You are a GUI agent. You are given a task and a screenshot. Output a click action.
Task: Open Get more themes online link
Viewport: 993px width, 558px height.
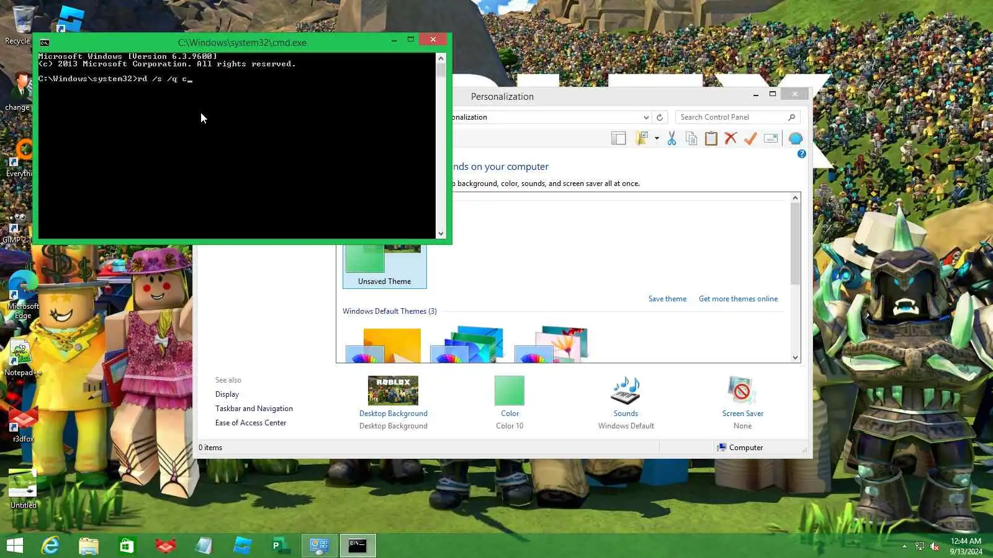point(738,299)
